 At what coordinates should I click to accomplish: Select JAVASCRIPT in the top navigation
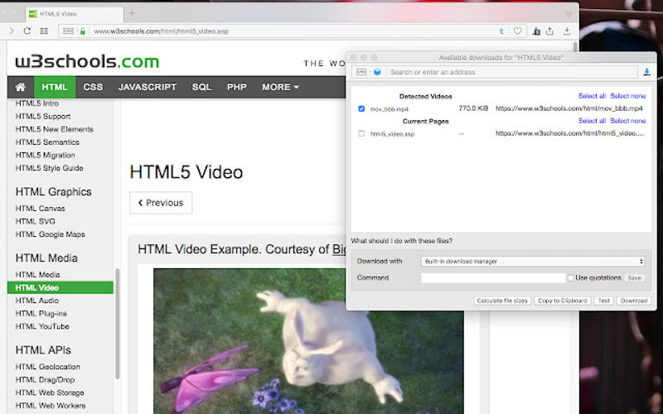(148, 87)
